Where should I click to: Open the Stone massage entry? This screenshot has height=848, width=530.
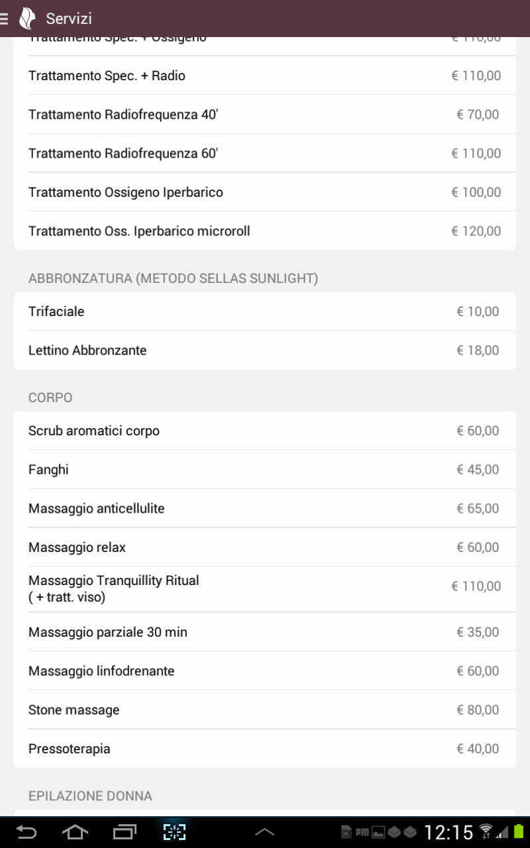point(264,710)
